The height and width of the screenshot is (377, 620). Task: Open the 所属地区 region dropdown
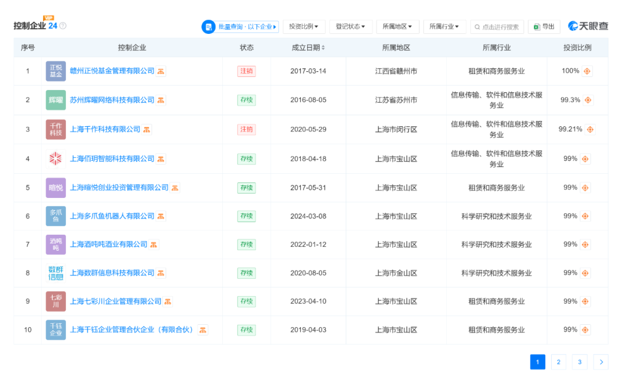pos(397,27)
